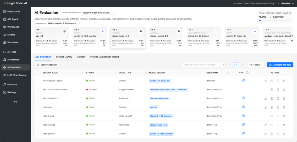The width and height of the screenshot is (297, 142).
Task: Open the Compare by dropdown
Action: pos(65,23)
